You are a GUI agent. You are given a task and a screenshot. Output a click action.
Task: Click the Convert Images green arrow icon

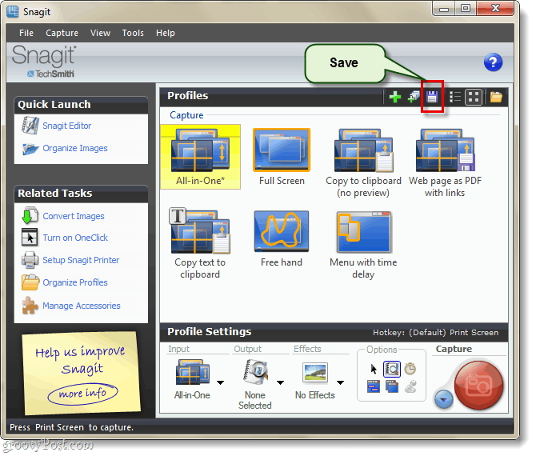30,216
